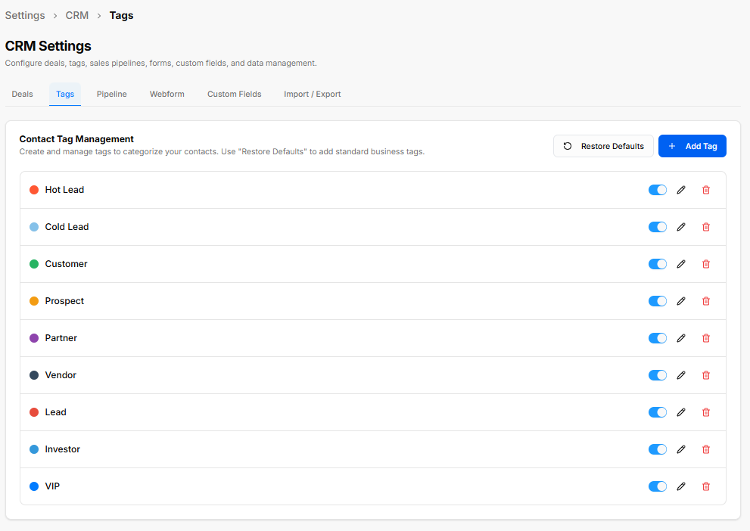This screenshot has height=531, width=750.
Task: Delete the Investor tag
Action: (706, 449)
